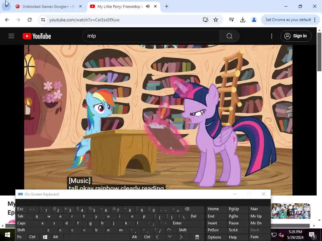Minimize the On-Screen Keyboard window
322x241 pixels.
235,194
